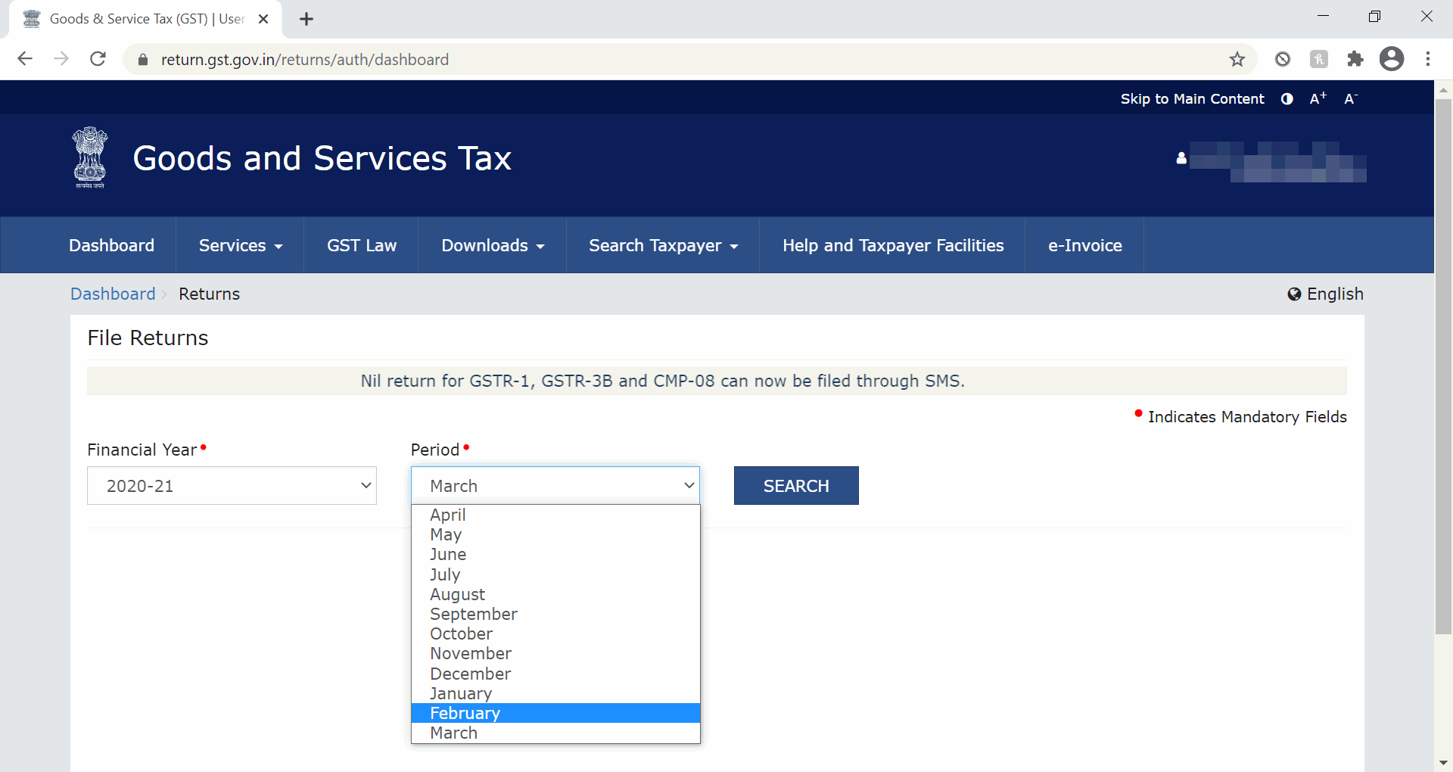Collapse the Period dropdown showing March

coord(555,486)
